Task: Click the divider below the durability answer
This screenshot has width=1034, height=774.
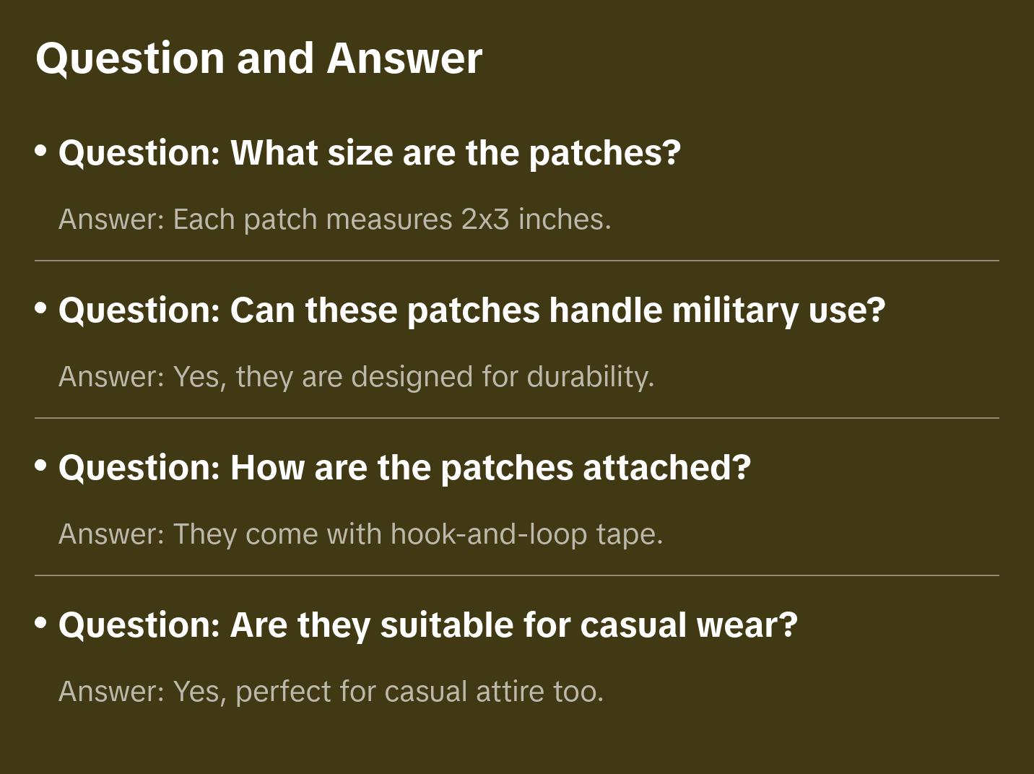Action: (x=517, y=418)
